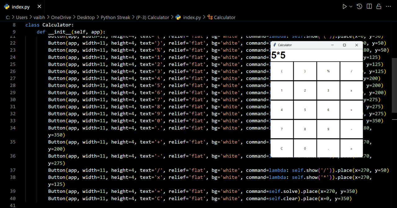
Task: Click the equals button in Calculator
Action: coord(351,149)
